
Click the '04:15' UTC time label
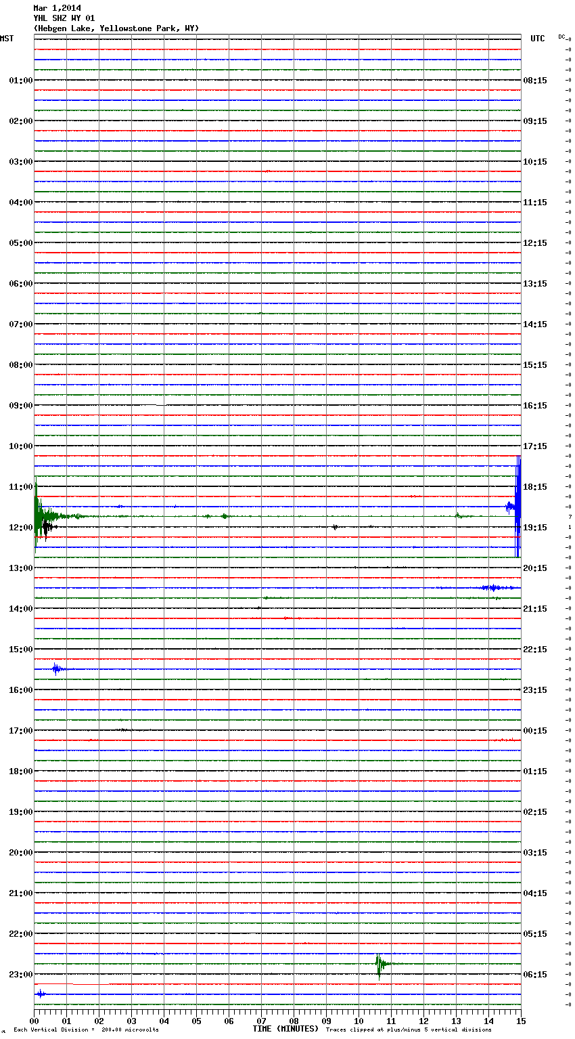(535, 893)
